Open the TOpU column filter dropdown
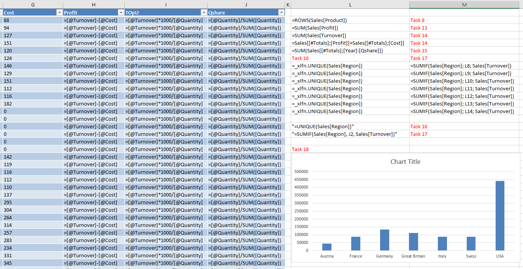 (x=203, y=13)
